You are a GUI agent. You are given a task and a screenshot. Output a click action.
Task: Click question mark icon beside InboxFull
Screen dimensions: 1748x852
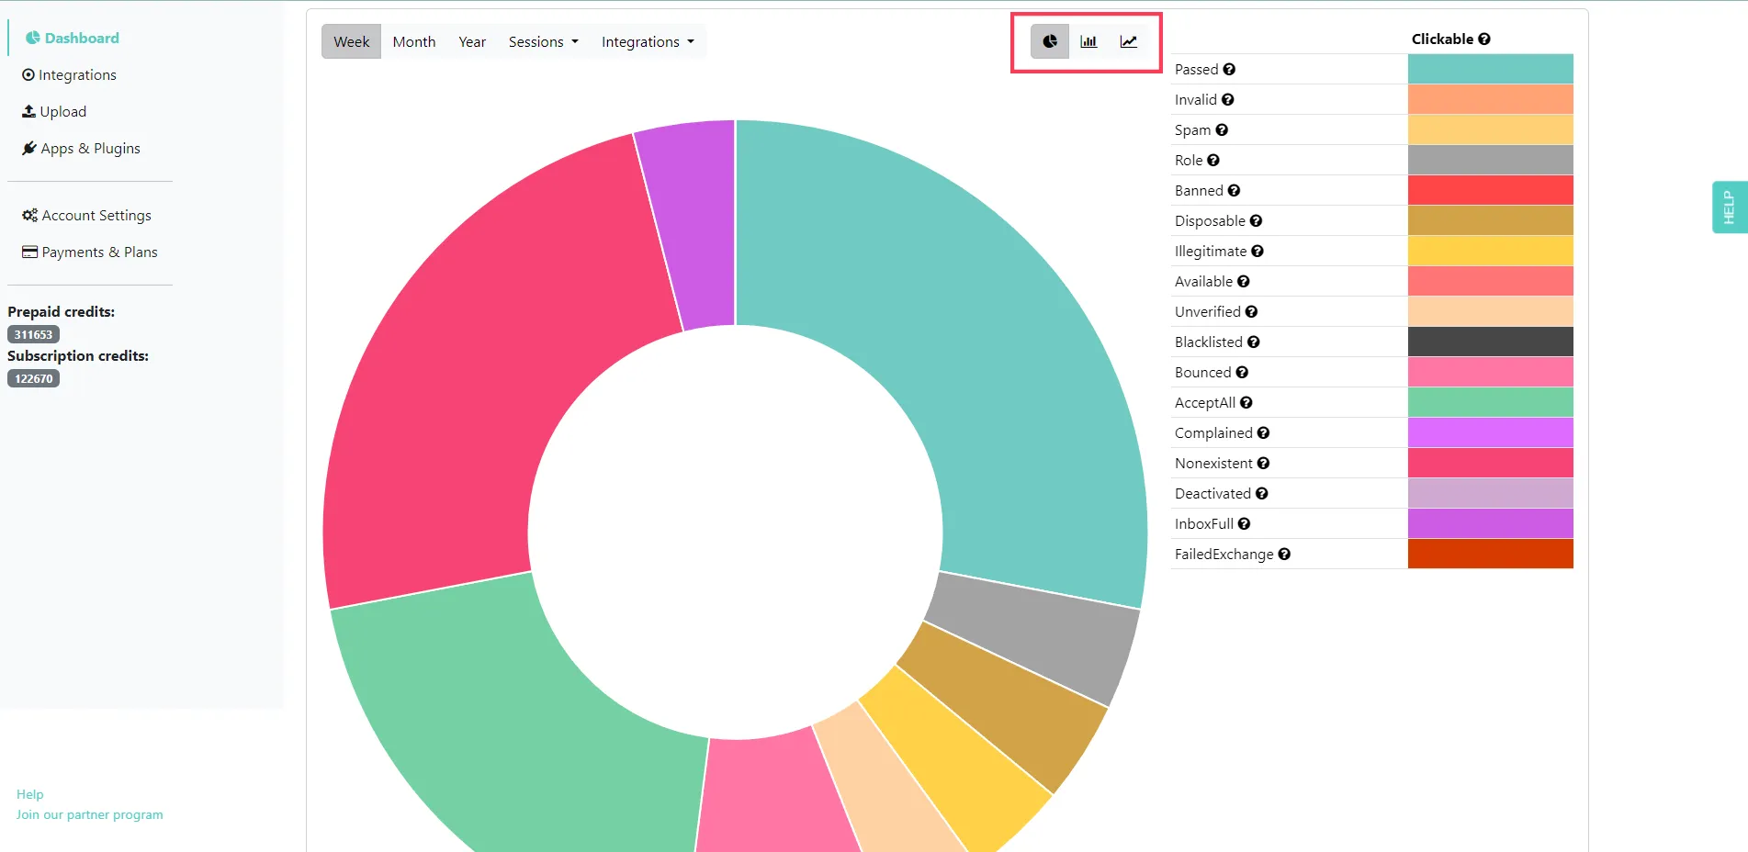tap(1244, 523)
